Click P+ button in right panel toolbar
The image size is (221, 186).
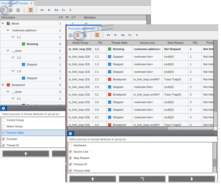pyautogui.click(x=109, y=35)
